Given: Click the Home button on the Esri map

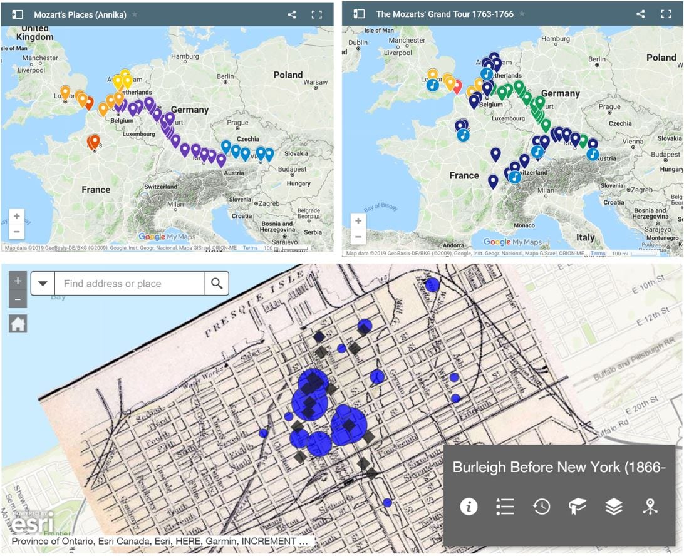Looking at the screenshot, I should tap(18, 324).
